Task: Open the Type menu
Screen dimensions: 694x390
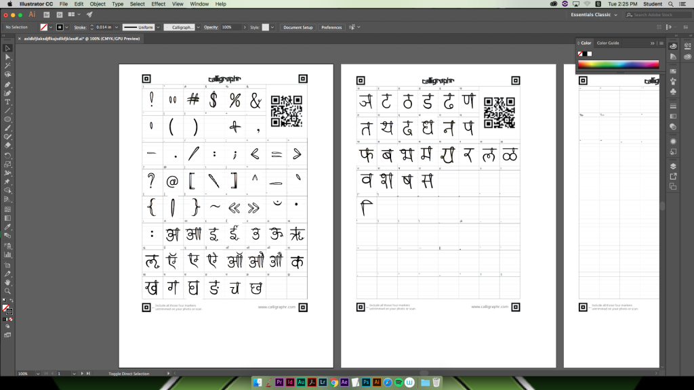Action: (117, 4)
